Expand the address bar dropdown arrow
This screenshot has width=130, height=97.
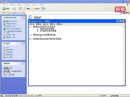point(121,13)
